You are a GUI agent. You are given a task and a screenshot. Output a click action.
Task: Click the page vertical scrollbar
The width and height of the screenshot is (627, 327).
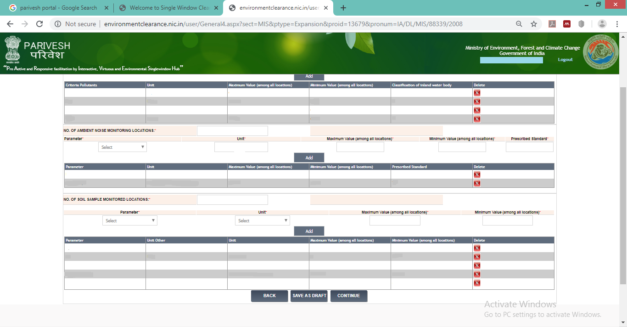(623, 184)
